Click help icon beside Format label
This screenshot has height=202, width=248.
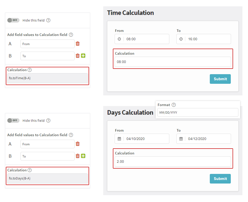coord(174,105)
